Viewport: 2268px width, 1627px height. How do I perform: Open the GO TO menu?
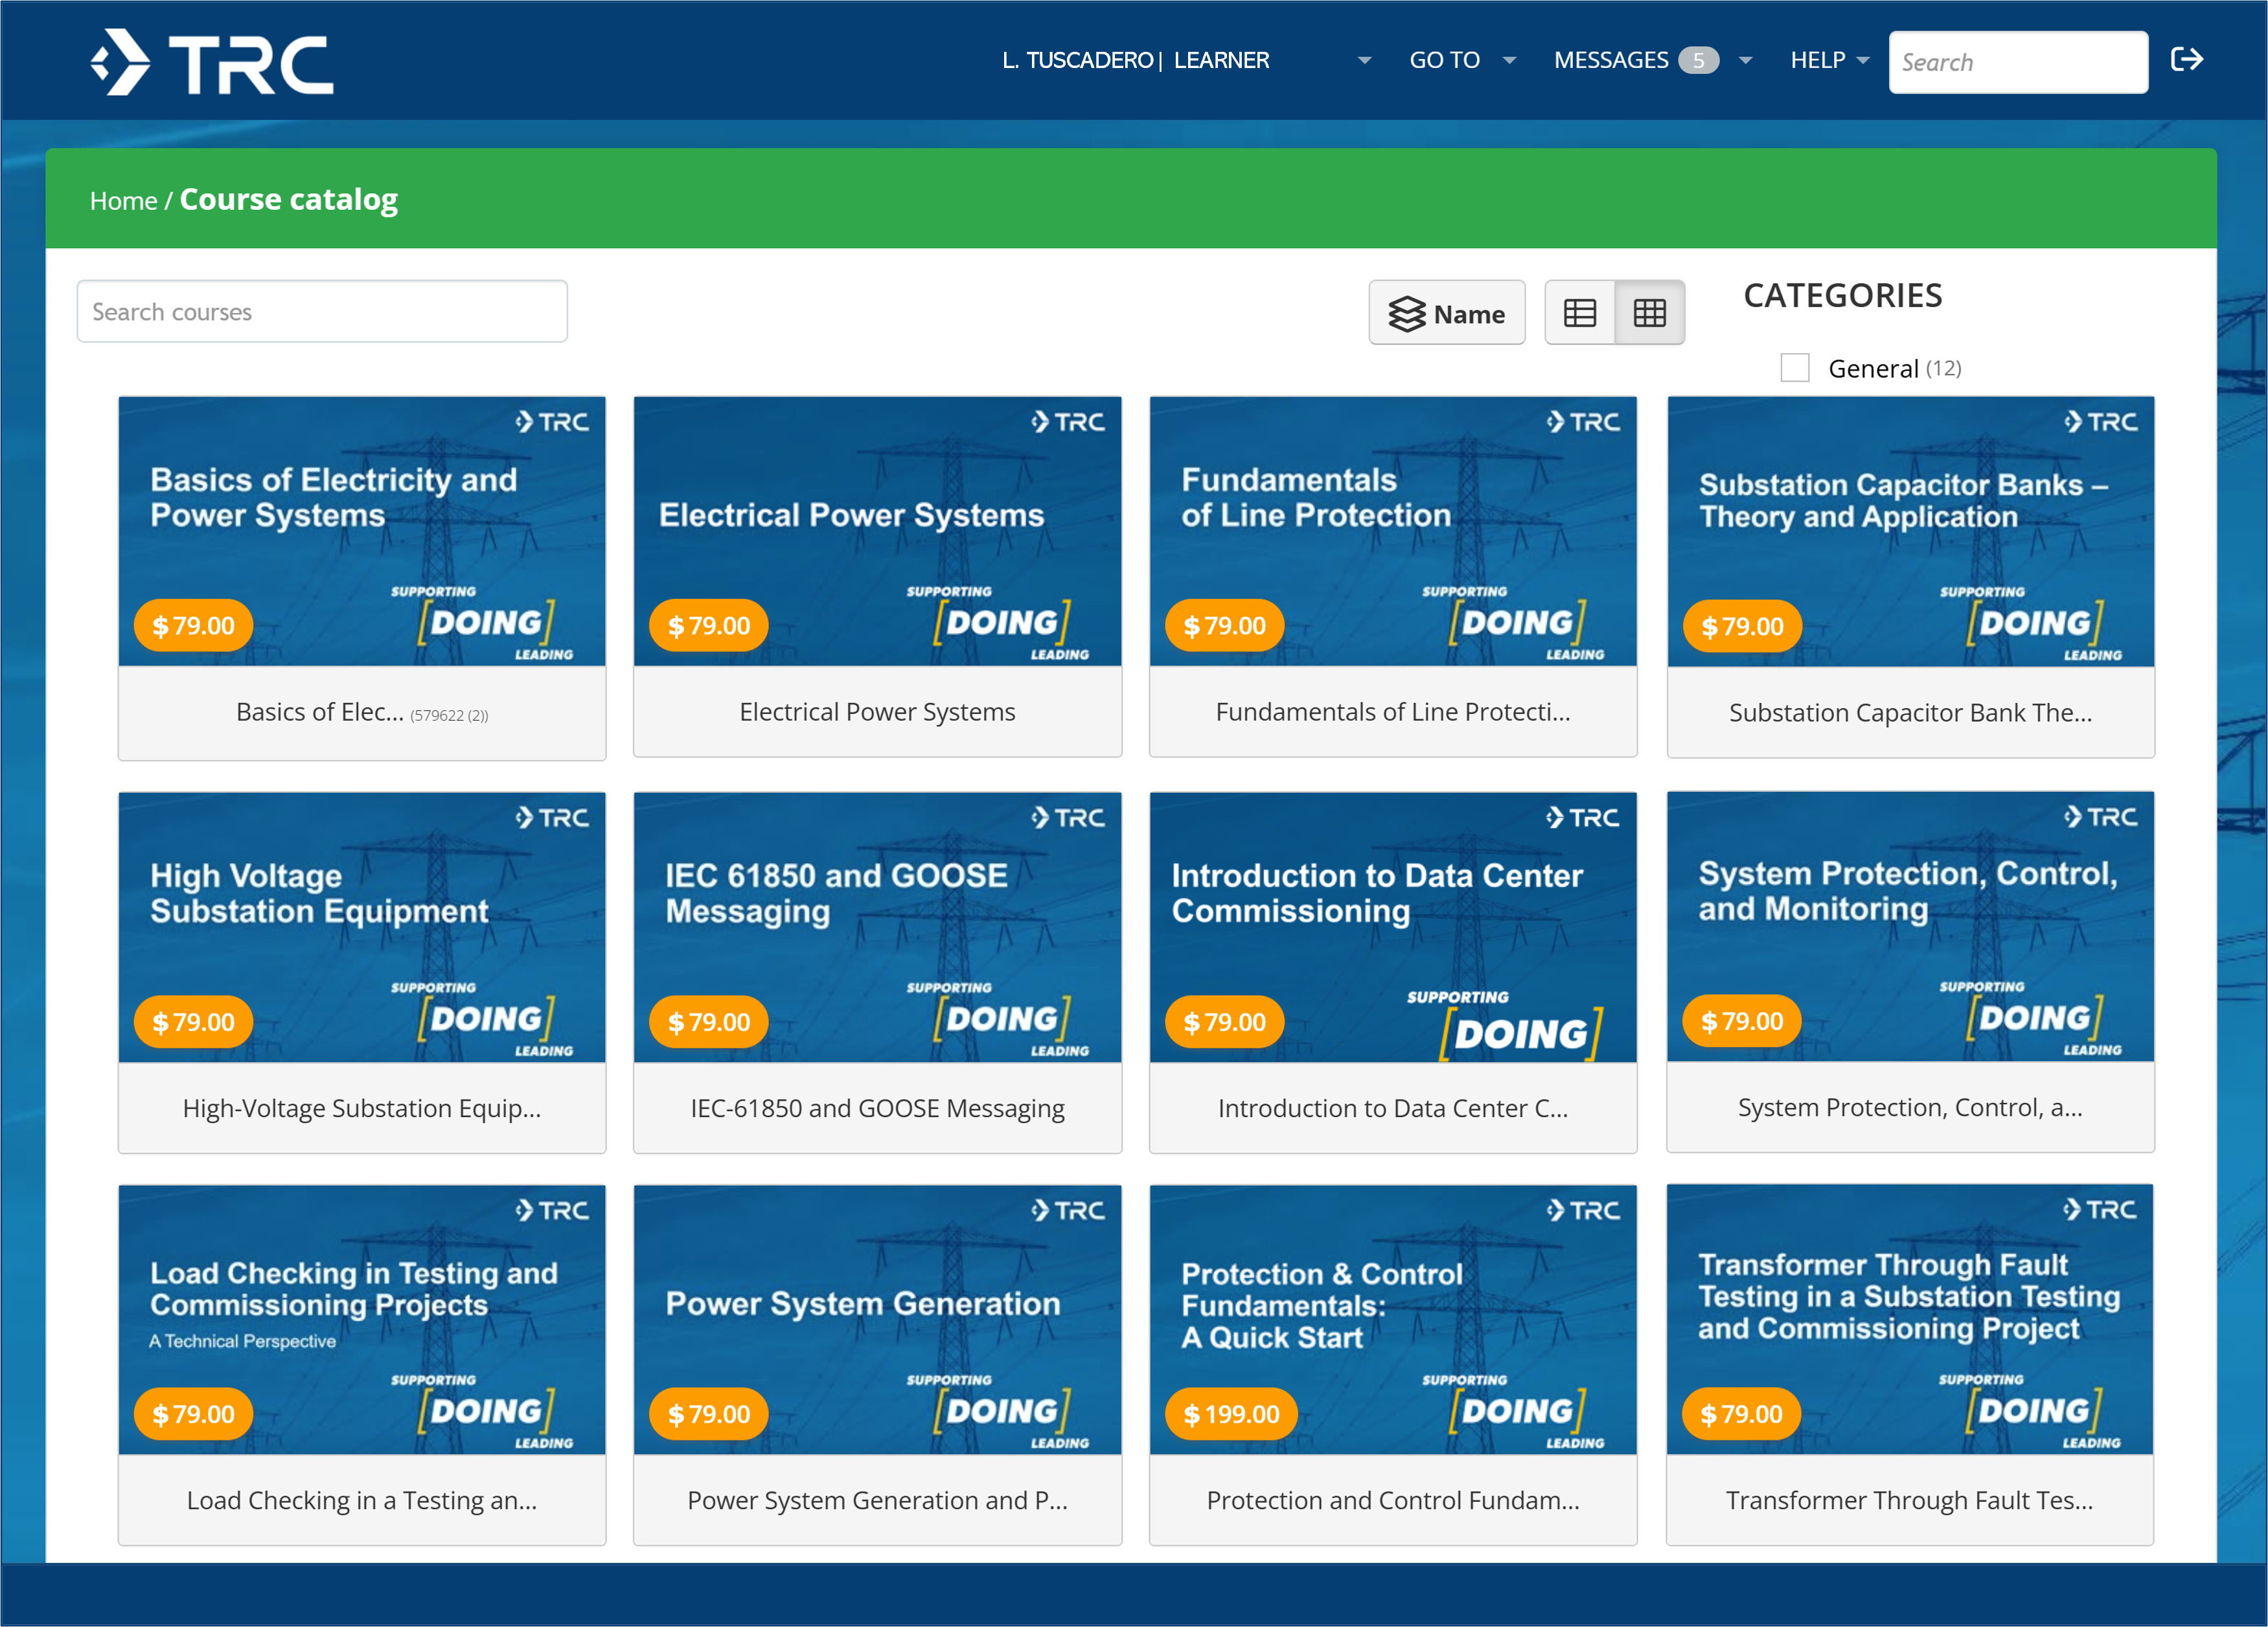tap(1444, 60)
